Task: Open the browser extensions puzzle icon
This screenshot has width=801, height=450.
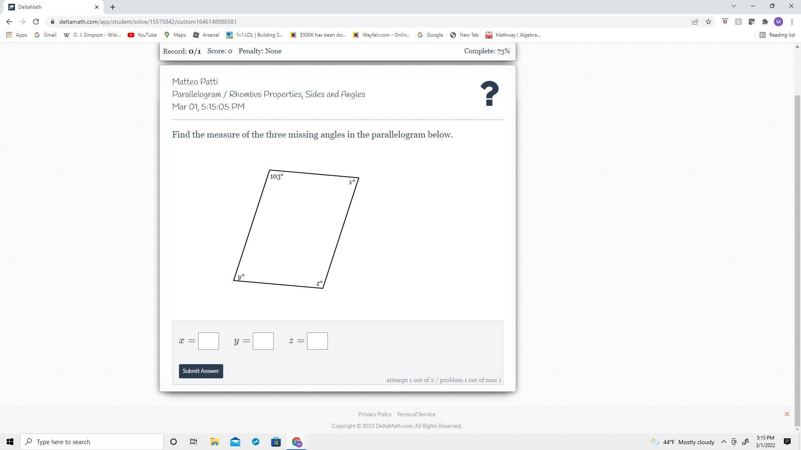Action: [x=765, y=22]
